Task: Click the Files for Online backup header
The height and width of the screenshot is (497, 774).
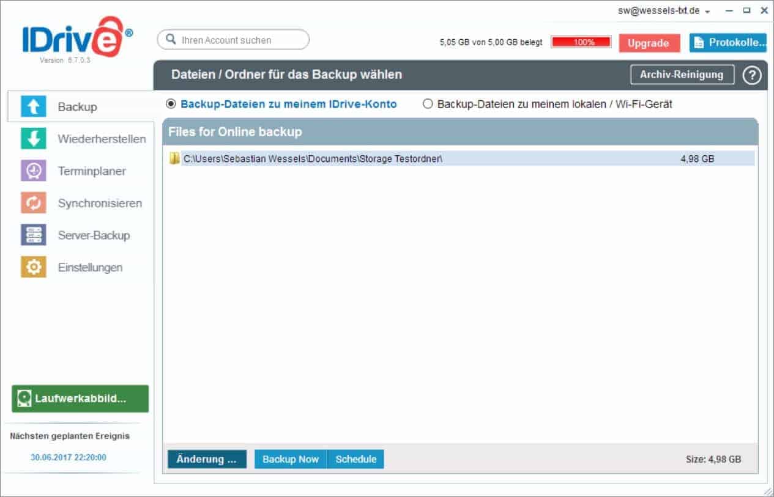Action: [235, 132]
